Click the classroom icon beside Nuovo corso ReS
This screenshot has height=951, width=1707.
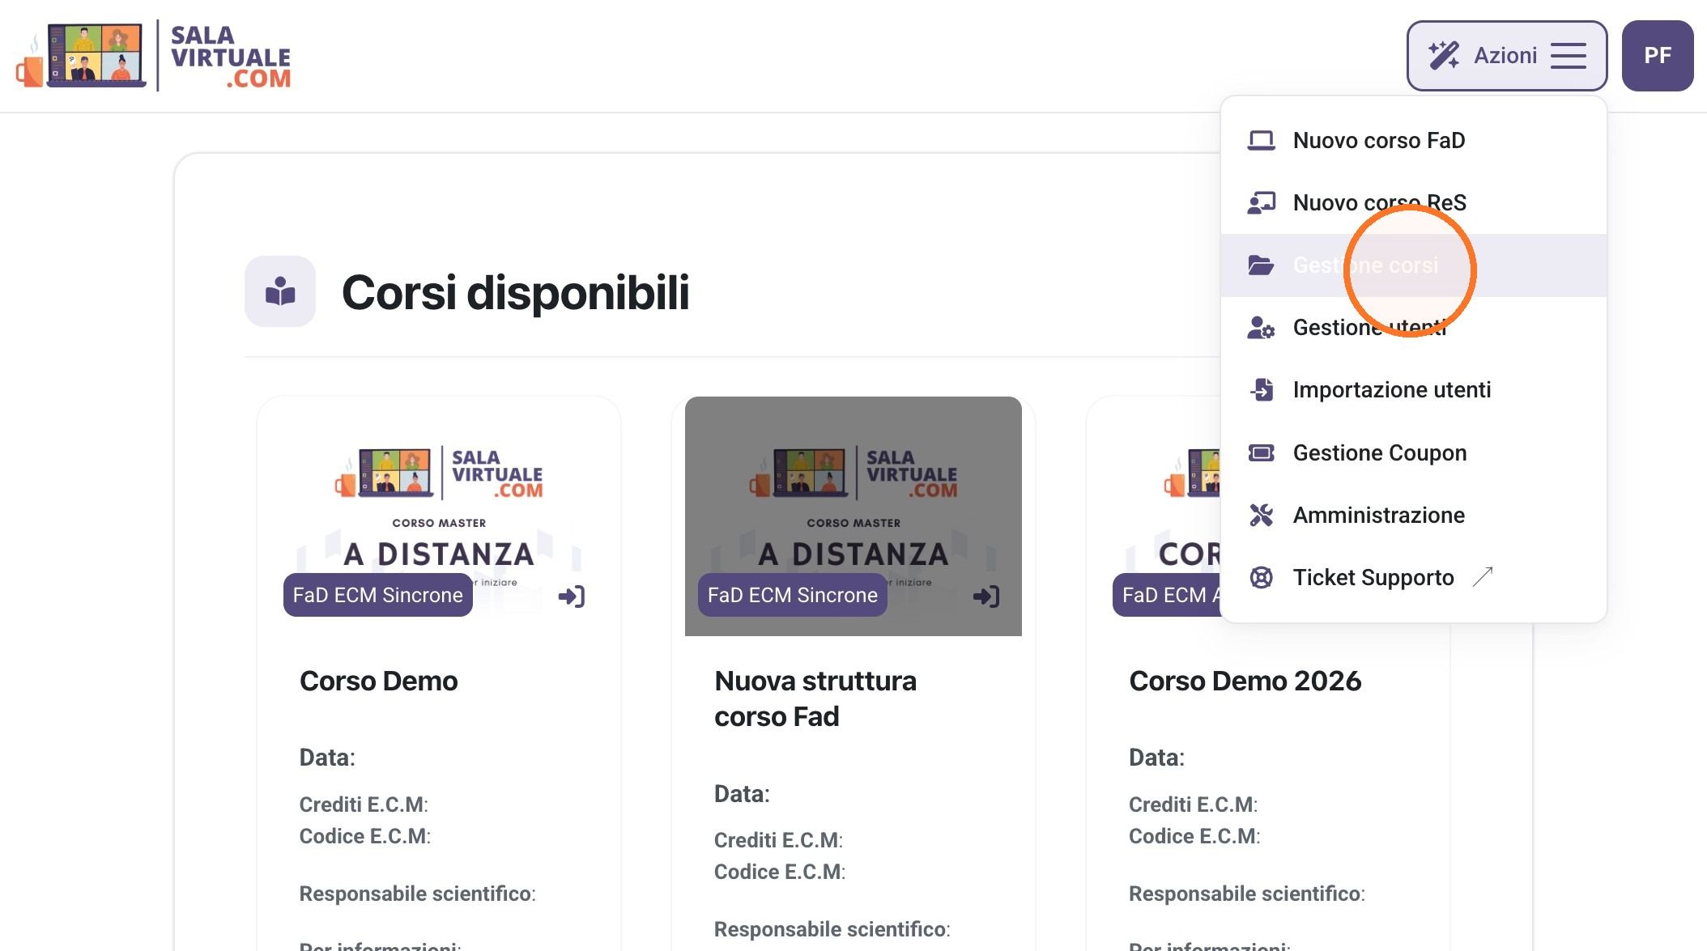pyautogui.click(x=1261, y=203)
